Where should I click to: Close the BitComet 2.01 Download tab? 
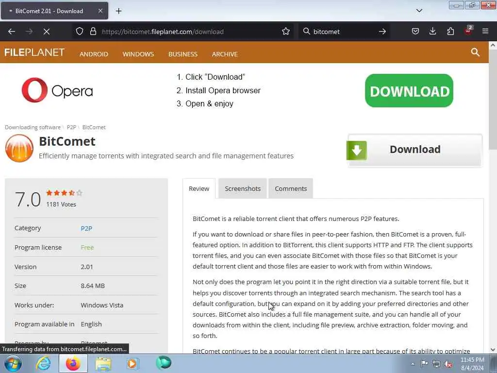click(x=100, y=11)
